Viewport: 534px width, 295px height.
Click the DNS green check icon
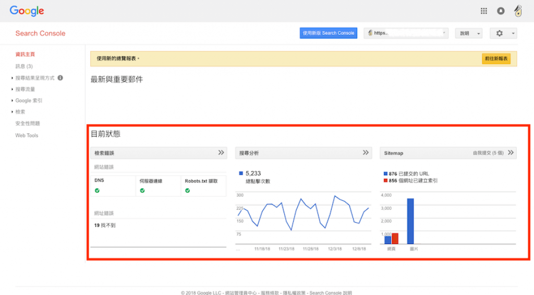[x=97, y=190]
